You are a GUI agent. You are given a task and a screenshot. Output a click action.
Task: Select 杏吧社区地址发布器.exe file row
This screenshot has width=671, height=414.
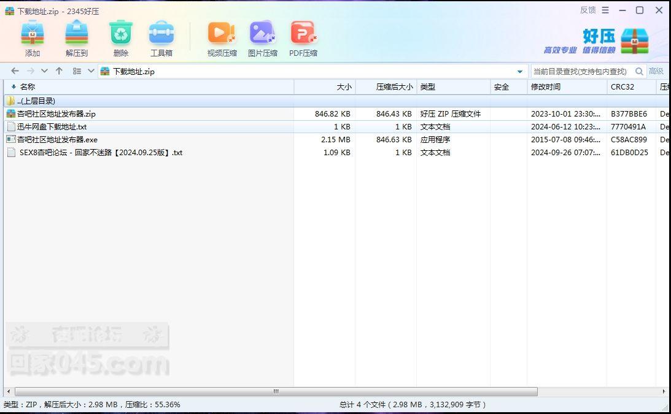pyautogui.click(x=336, y=139)
